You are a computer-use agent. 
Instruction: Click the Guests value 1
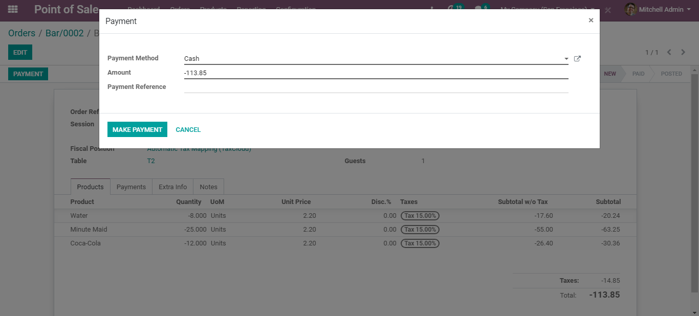tap(423, 161)
